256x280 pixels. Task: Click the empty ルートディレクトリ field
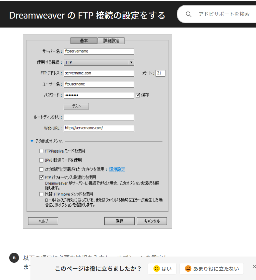click(99, 117)
